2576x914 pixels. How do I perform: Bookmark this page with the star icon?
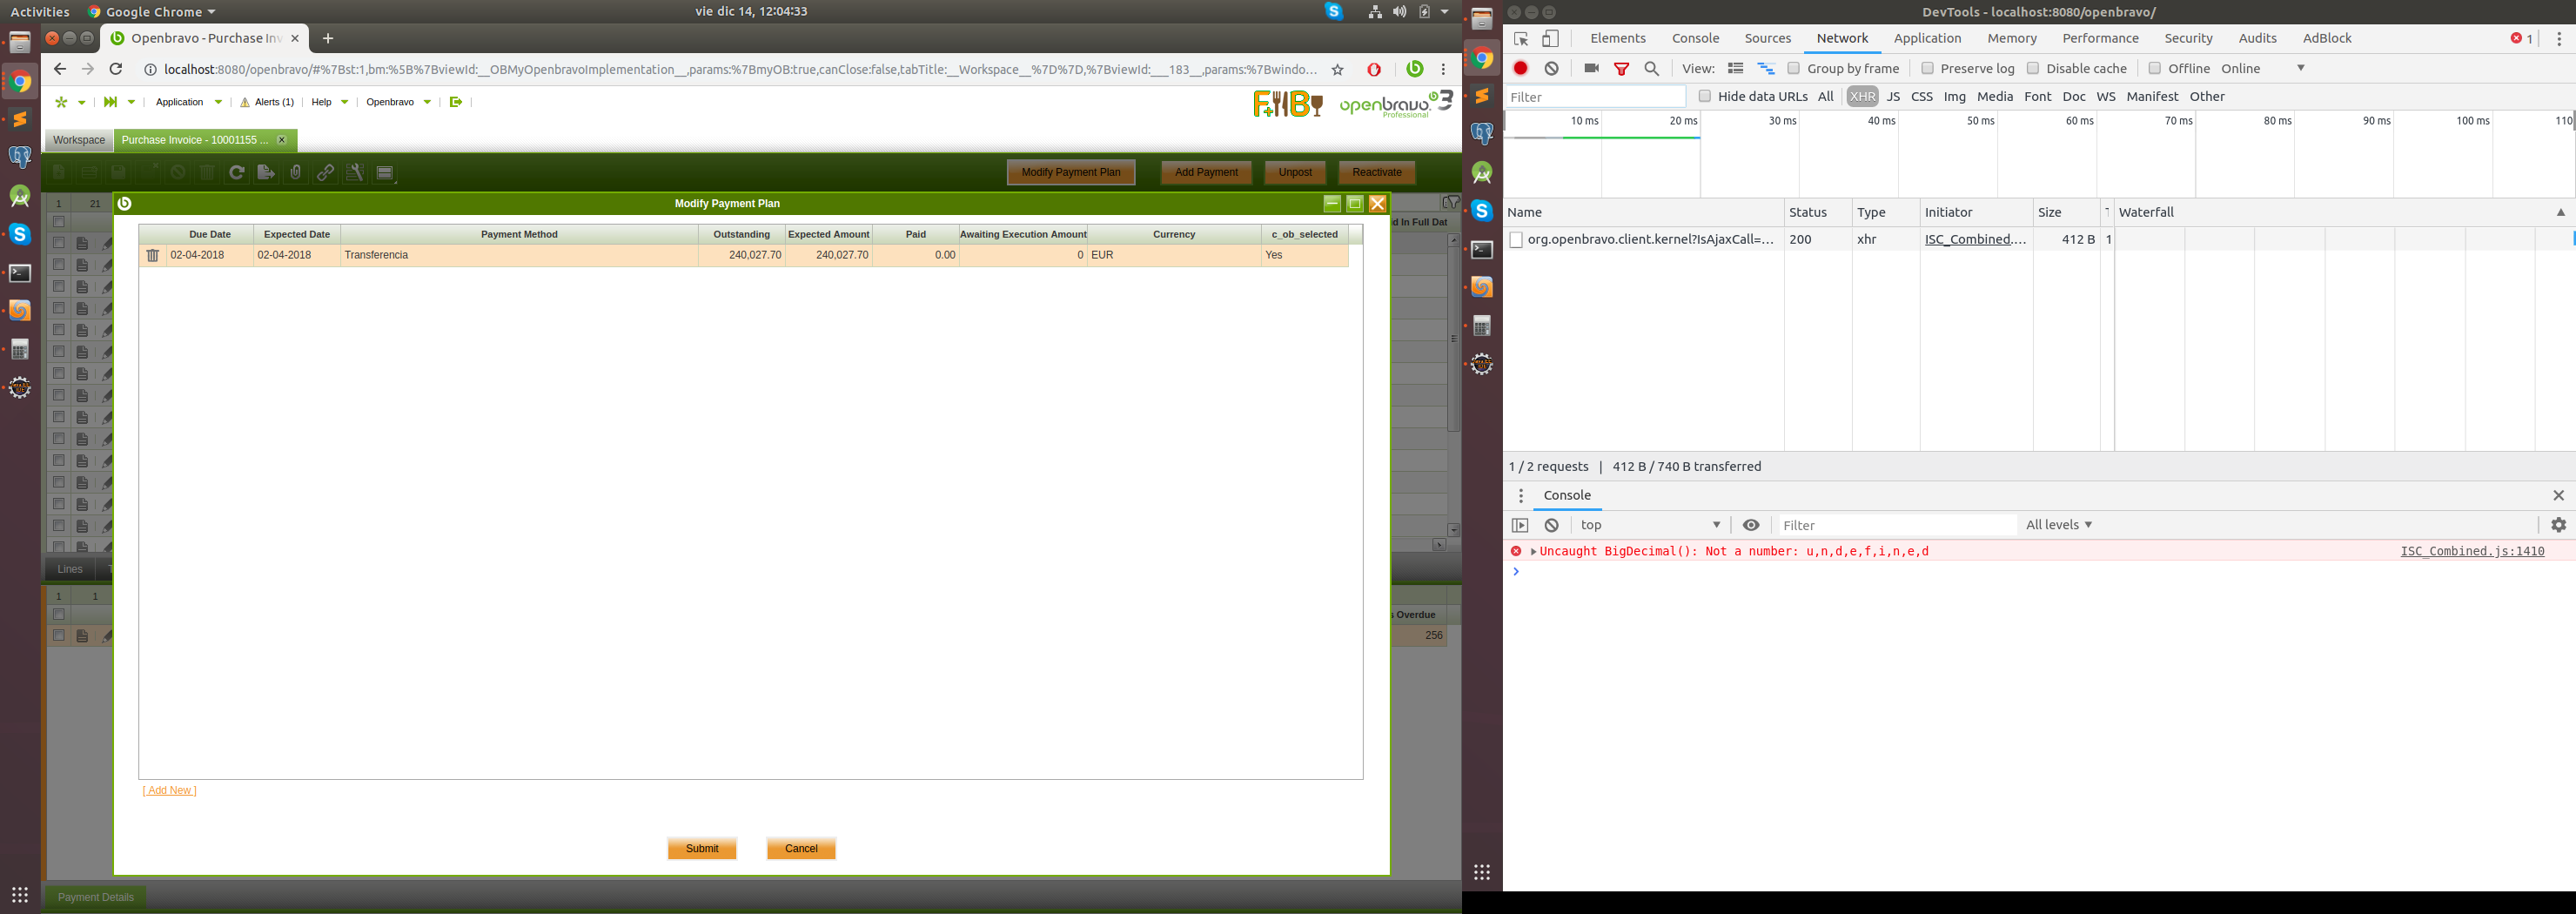tap(1337, 70)
